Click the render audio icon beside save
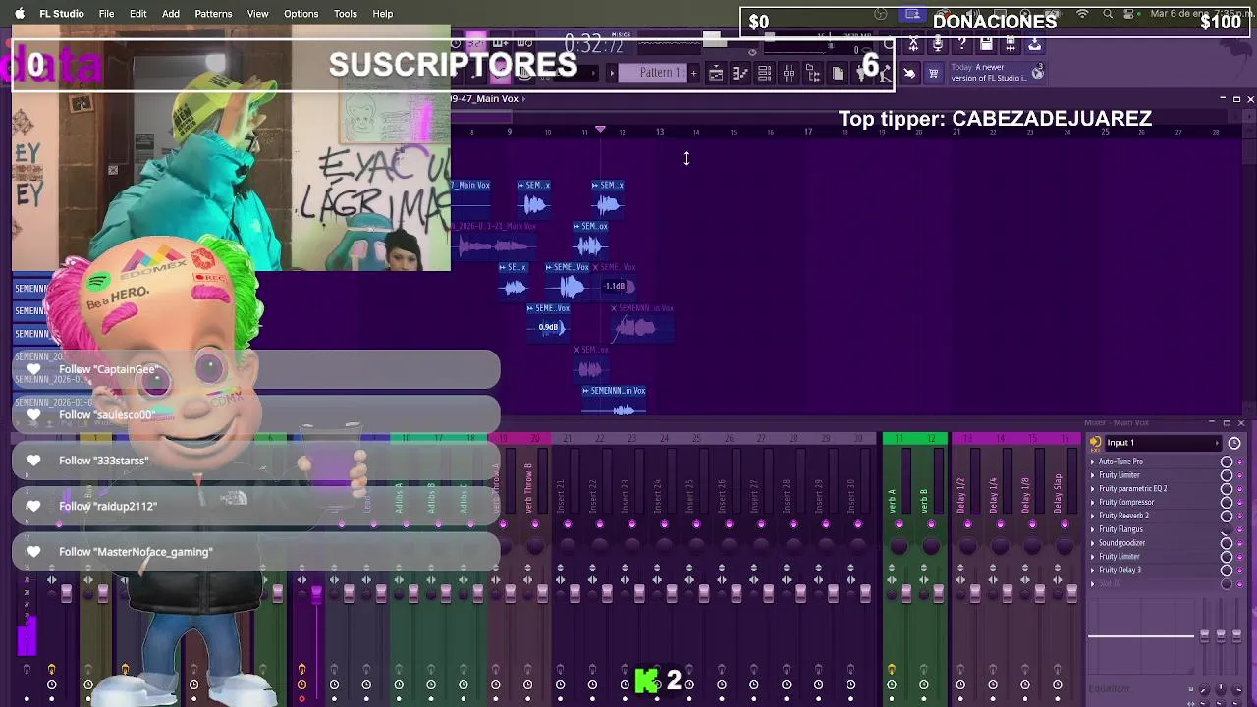Image resolution: width=1257 pixels, height=707 pixels. [1010, 43]
